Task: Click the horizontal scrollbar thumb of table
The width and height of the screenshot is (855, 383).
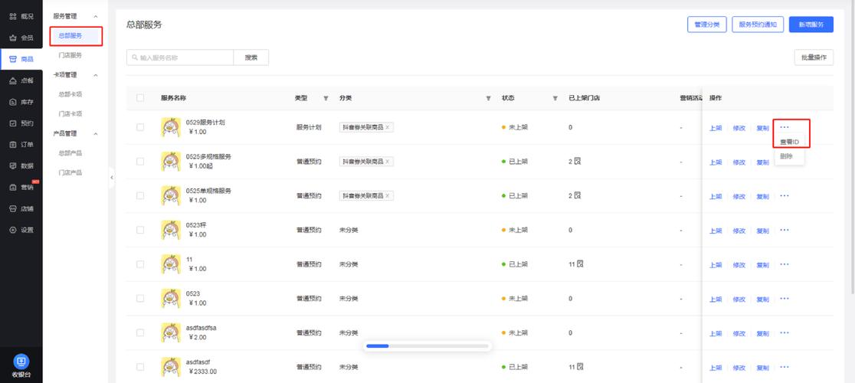Action: (378, 345)
